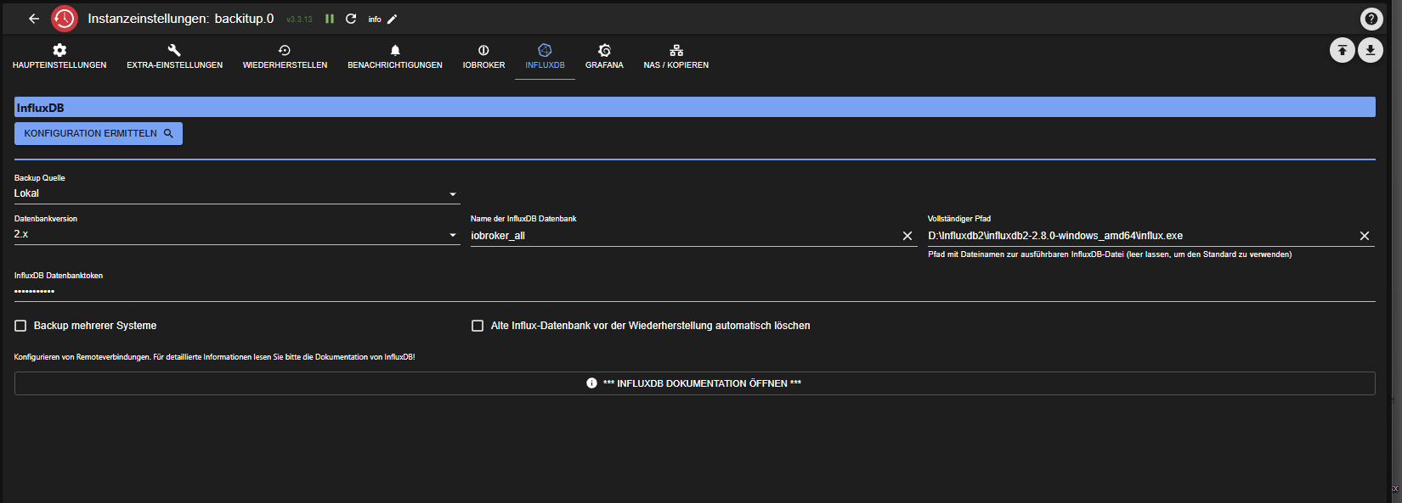
Task: Open the InfluxDB Dokumentation button
Action: [x=694, y=383]
